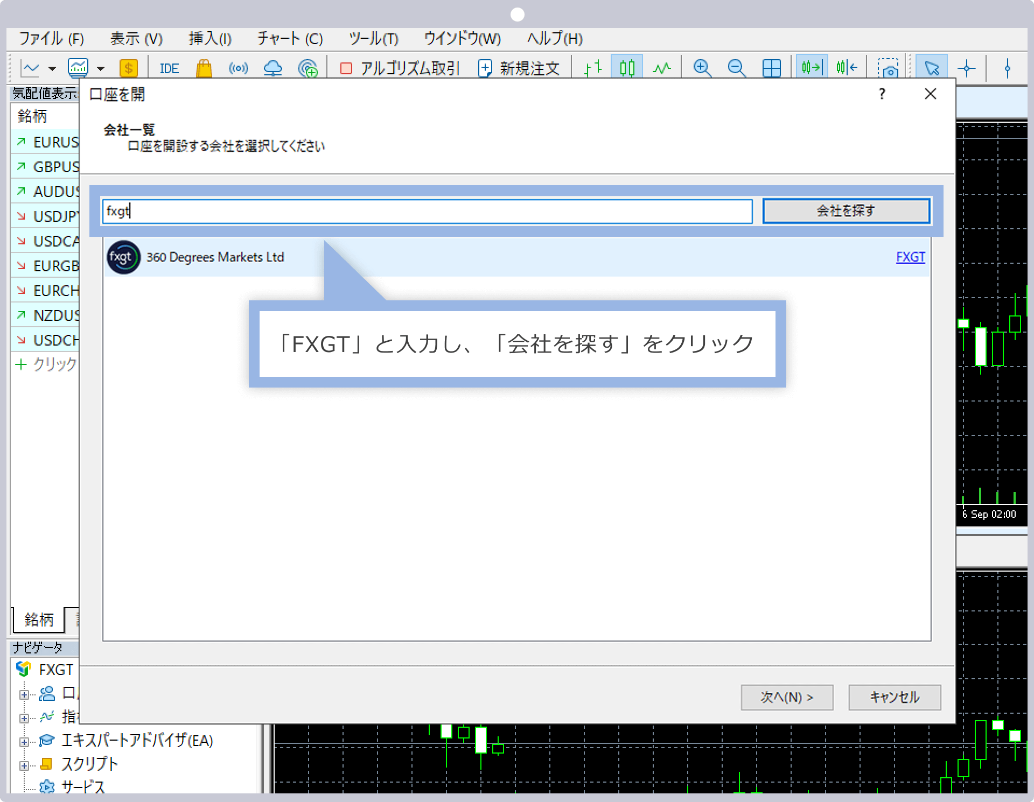
Task: Select the GBPUS symbol row in Market Watch
Action: pyautogui.click(x=45, y=167)
